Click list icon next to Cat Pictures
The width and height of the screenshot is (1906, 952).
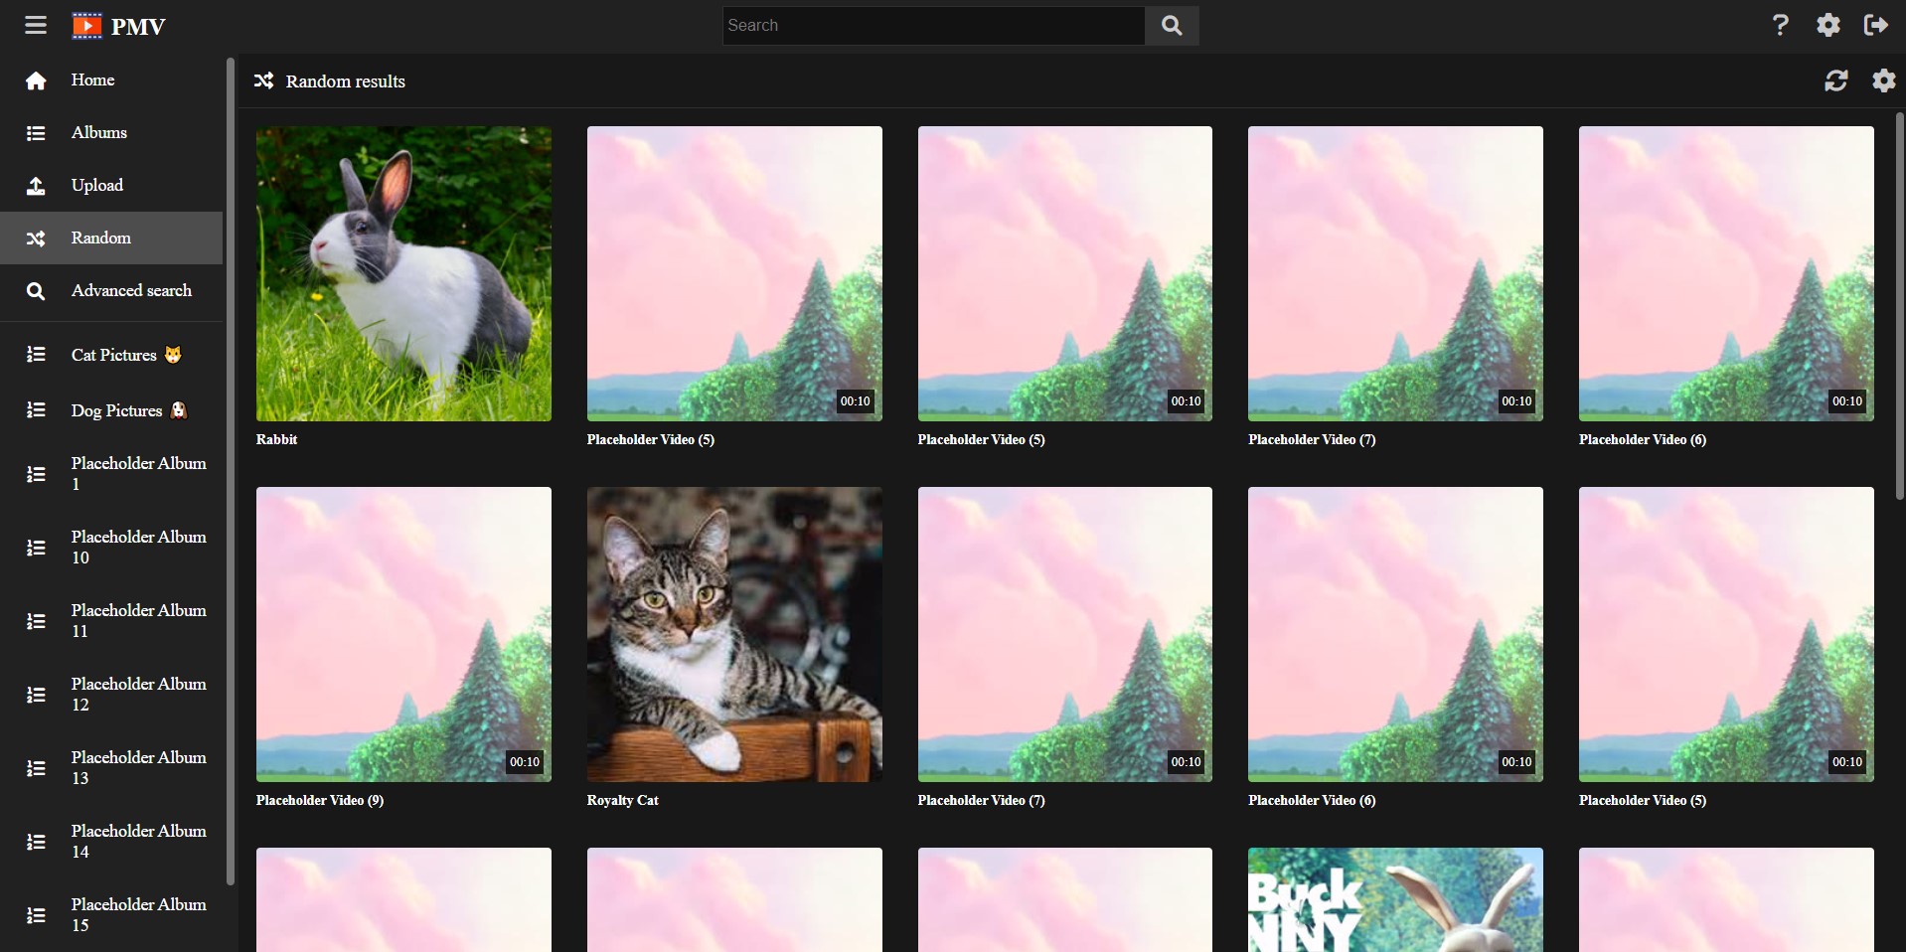point(36,355)
